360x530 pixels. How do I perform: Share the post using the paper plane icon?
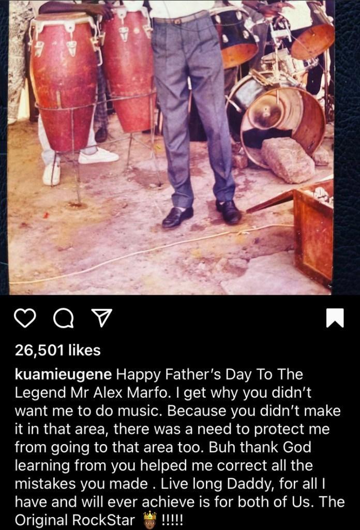[x=102, y=317]
